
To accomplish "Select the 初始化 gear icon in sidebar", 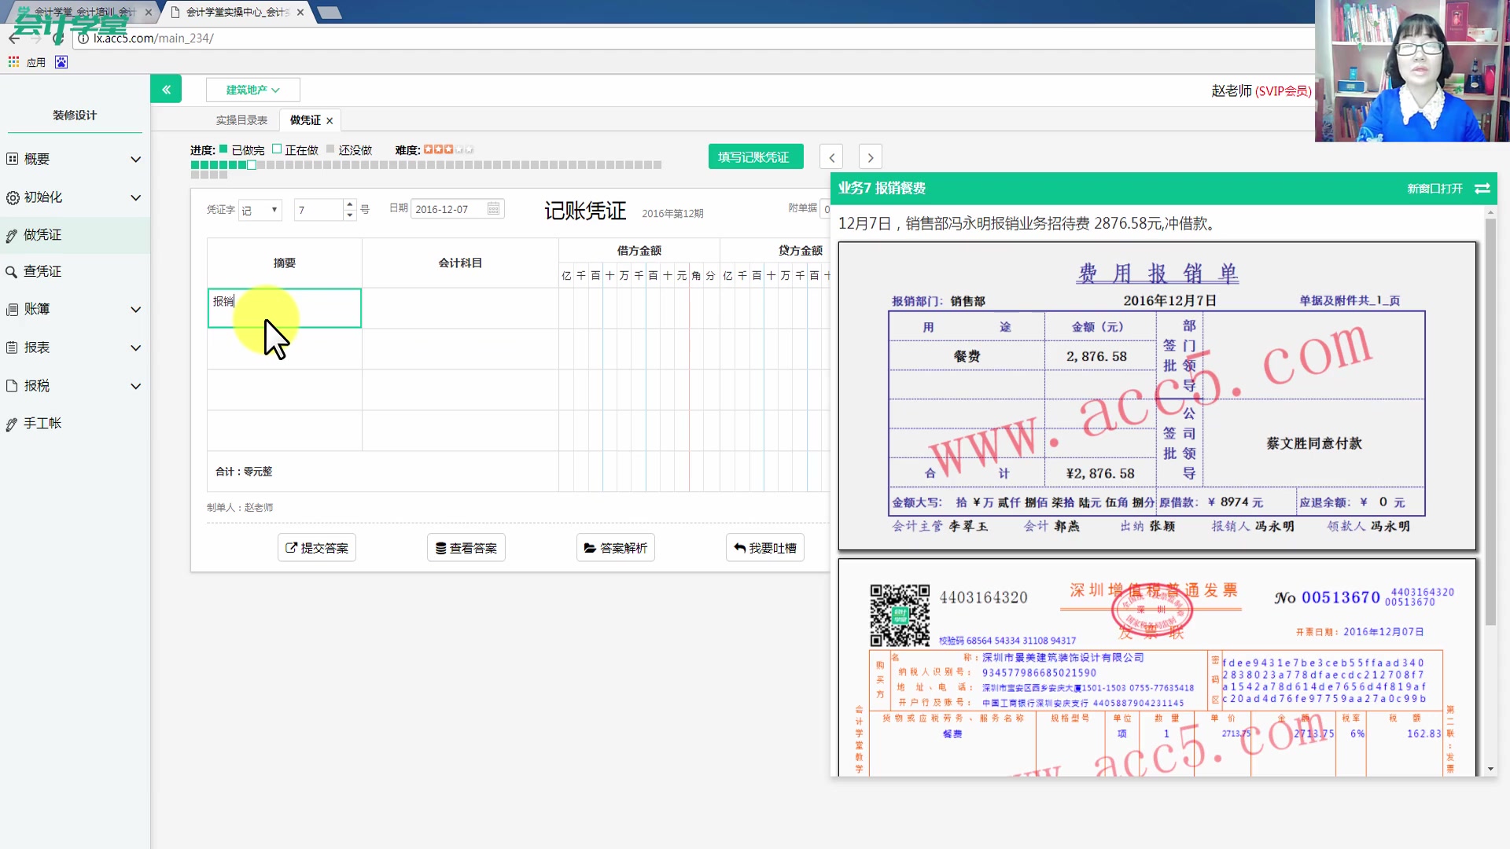I will 13,198.
